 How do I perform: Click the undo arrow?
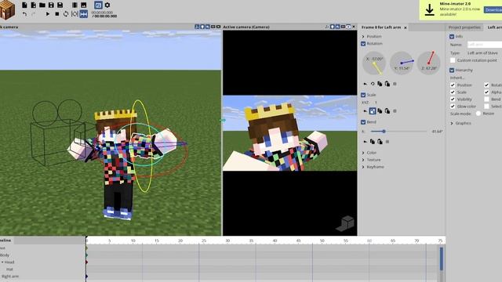24,14
